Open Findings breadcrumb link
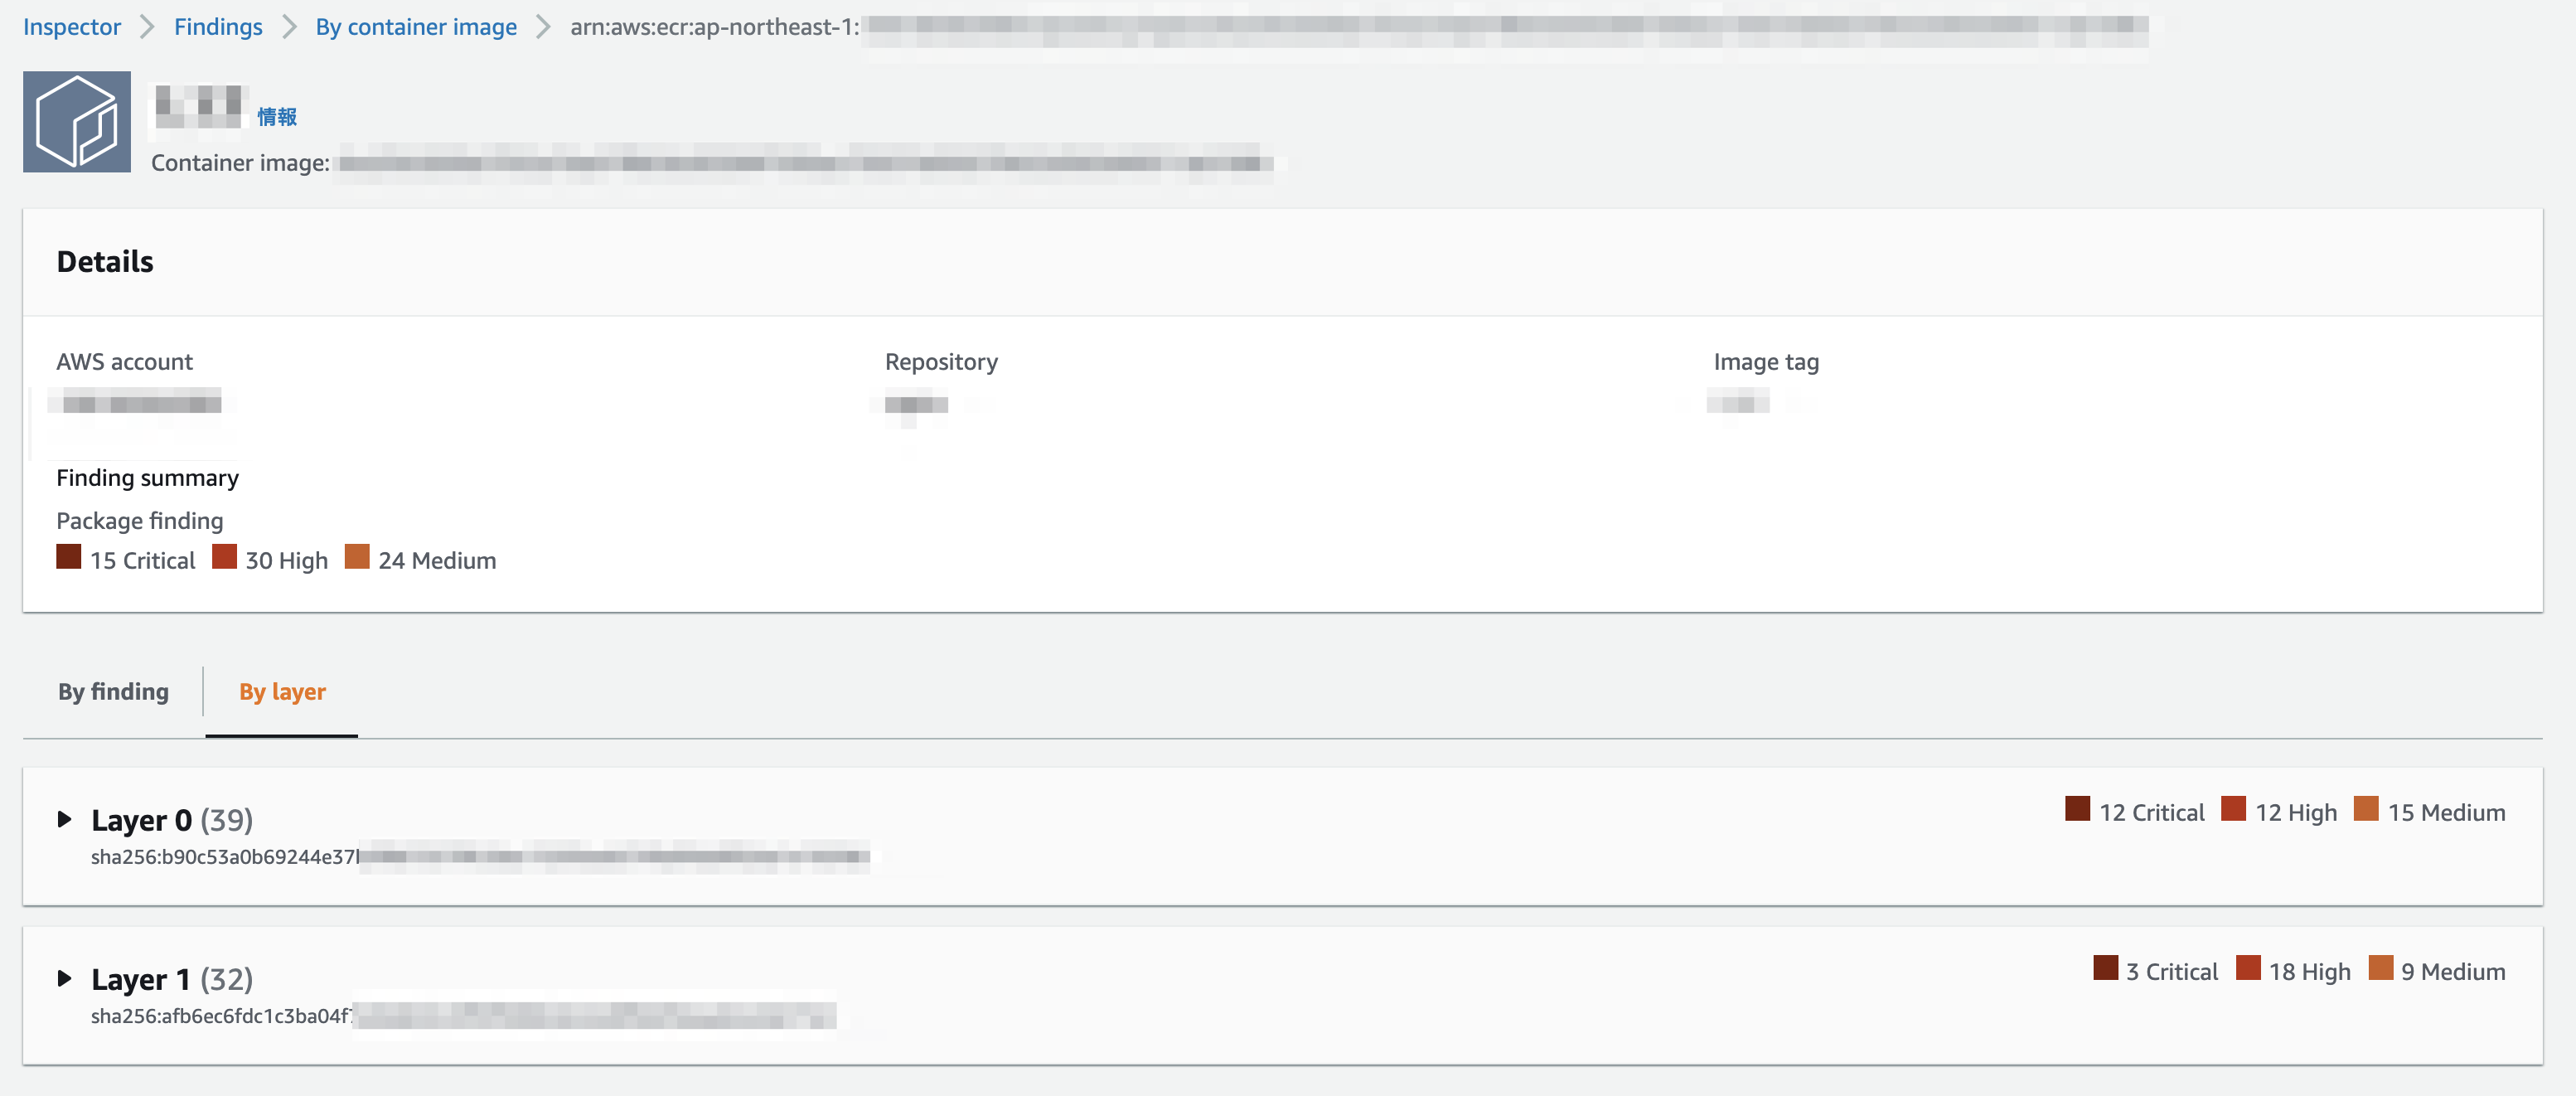This screenshot has height=1096, width=2576. (x=217, y=27)
